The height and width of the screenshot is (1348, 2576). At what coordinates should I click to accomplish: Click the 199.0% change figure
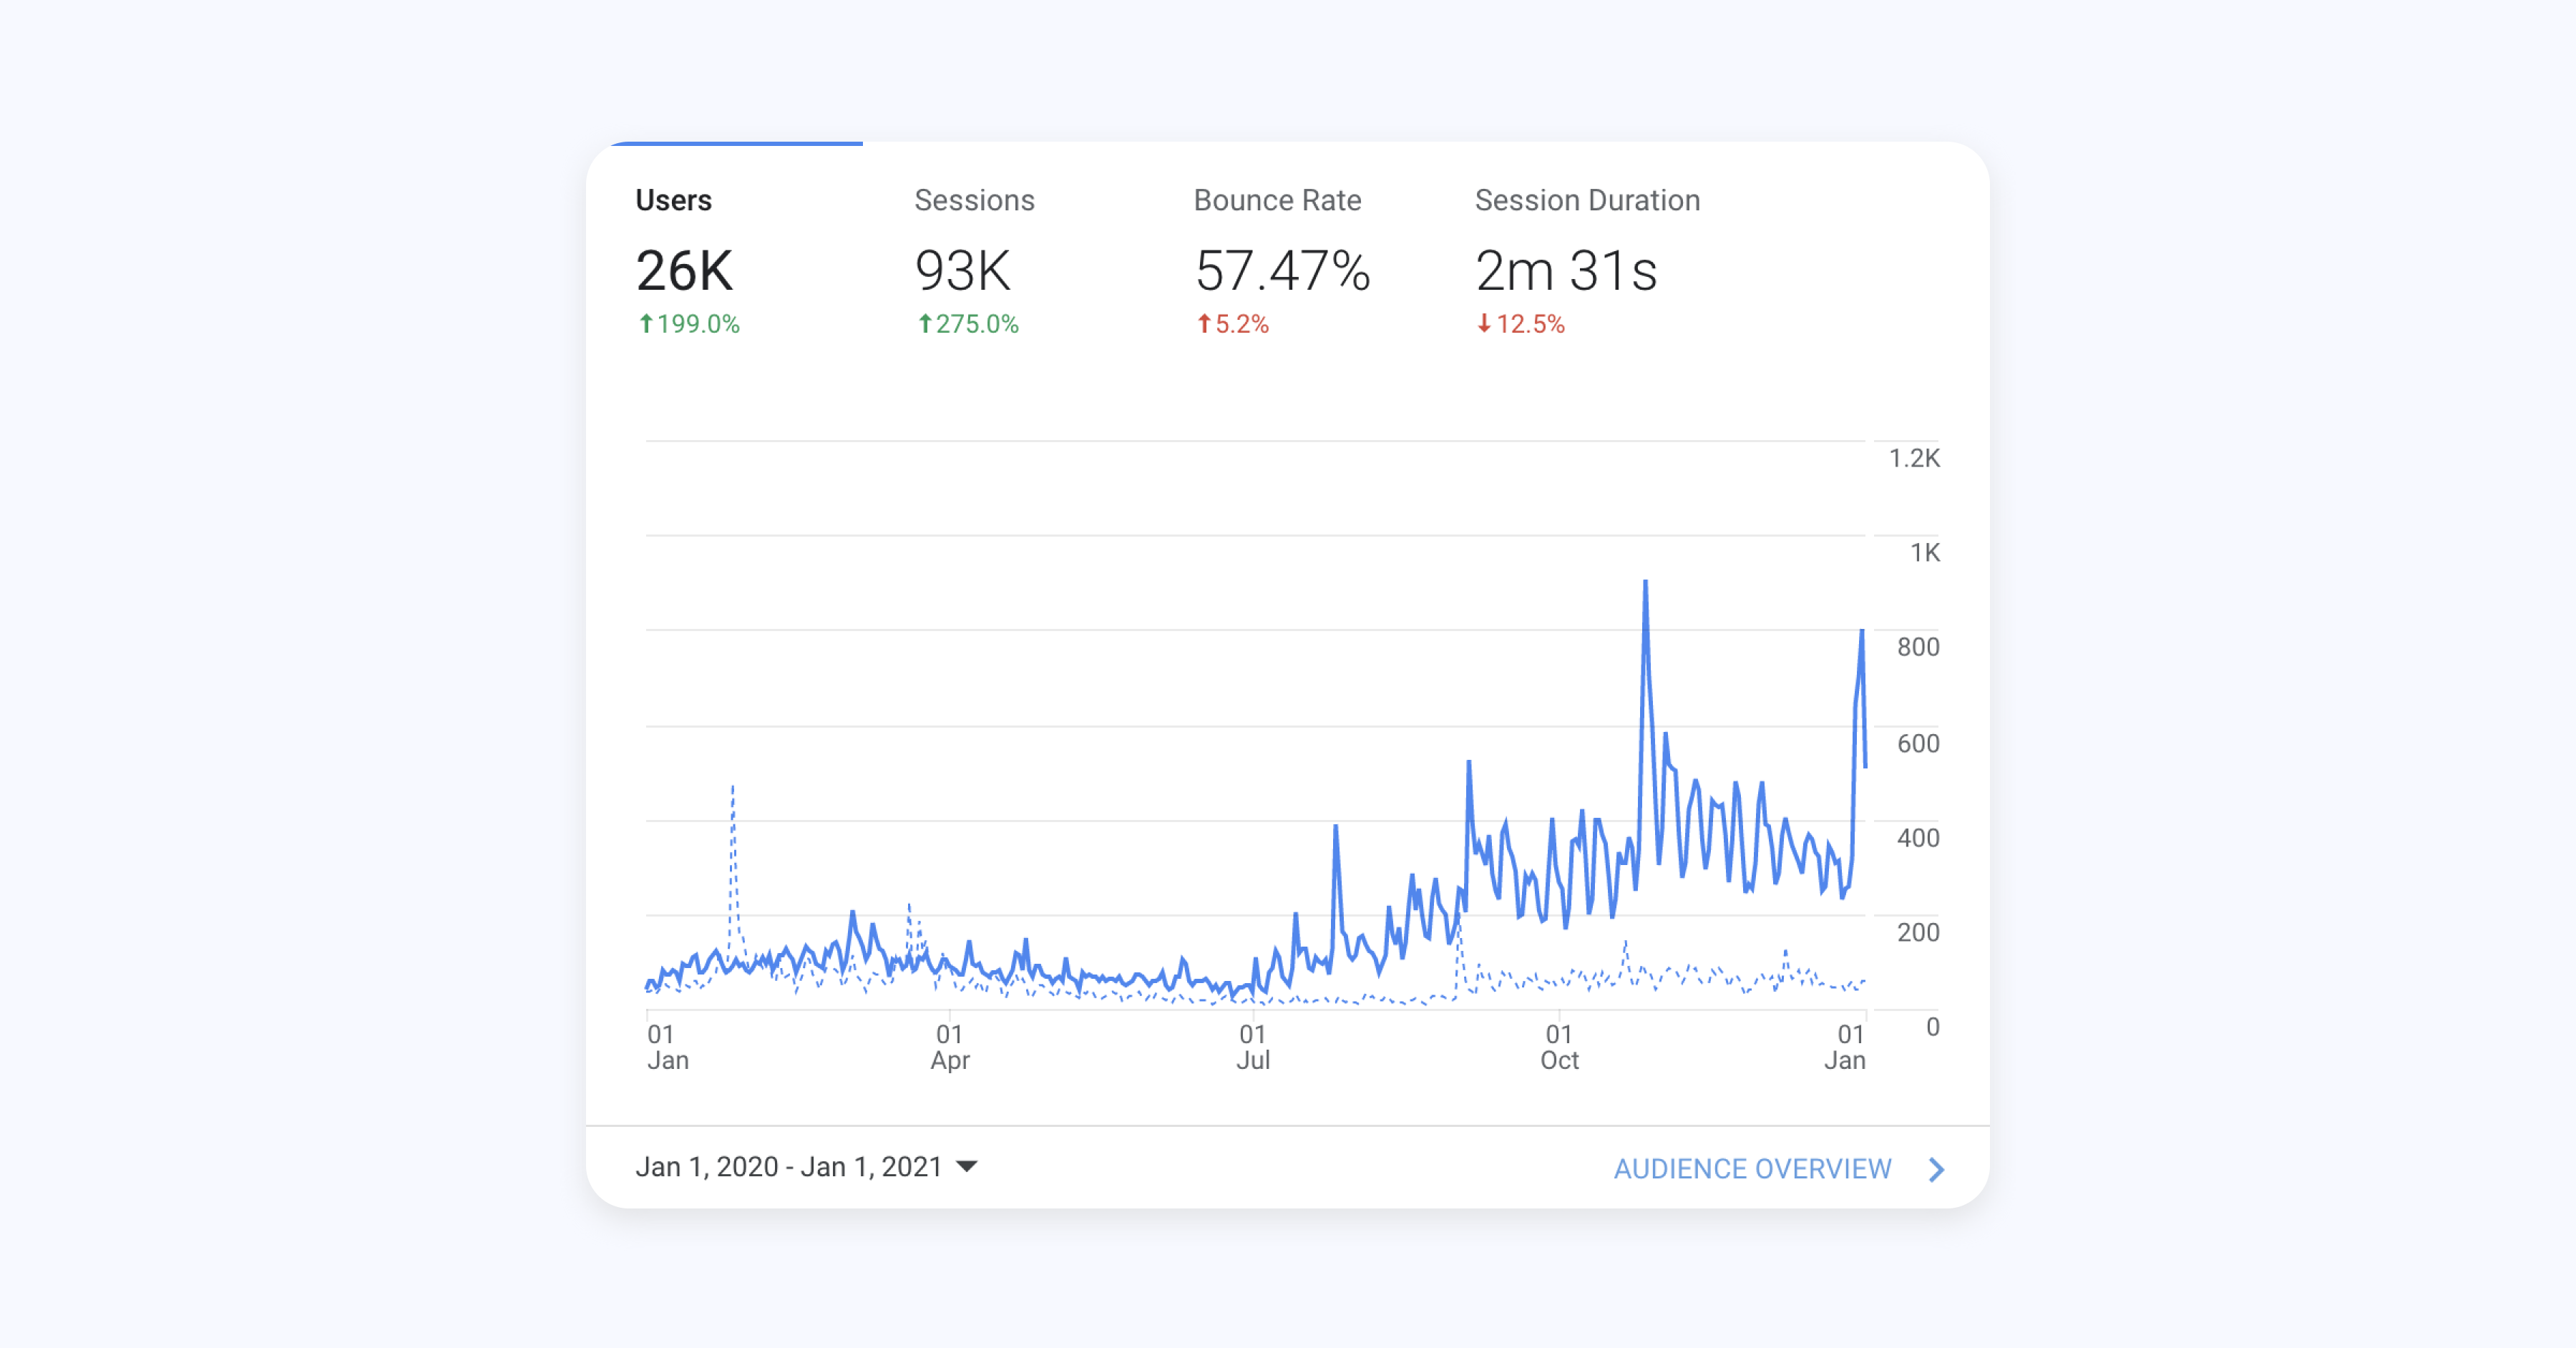[x=698, y=324]
